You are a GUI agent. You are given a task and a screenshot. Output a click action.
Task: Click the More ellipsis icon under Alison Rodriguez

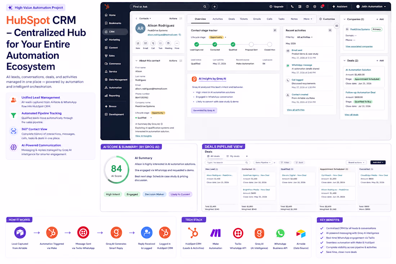pyautogui.click(x=177, y=43)
